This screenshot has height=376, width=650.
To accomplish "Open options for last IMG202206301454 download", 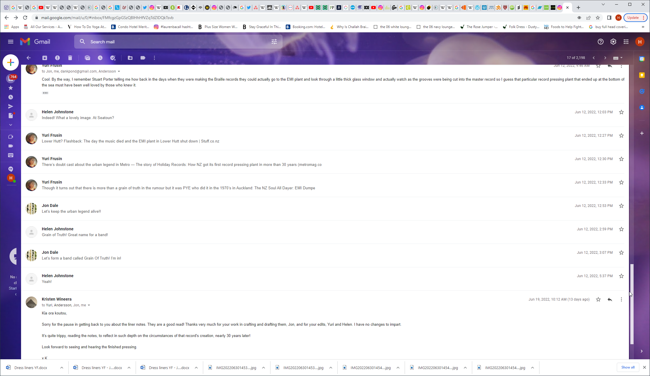I will 533,368.
